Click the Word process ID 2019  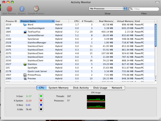point(8,25)
